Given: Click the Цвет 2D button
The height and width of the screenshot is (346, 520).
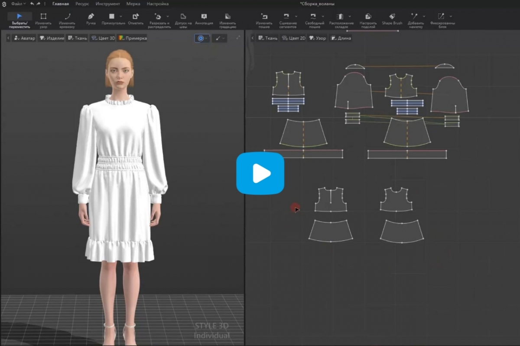Looking at the screenshot, I should click(x=293, y=38).
